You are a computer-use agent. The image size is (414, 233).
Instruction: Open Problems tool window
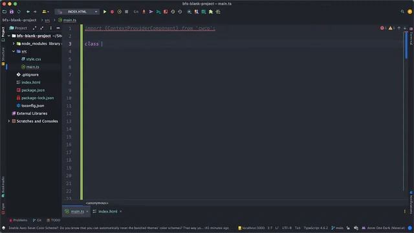tap(18, 220)
